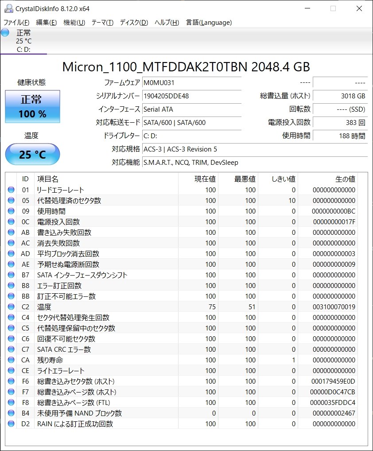Click the 対応転送モード field SATA/600 | SATA/600
This screenshot has width=373, height=451.
click(x=192, y=123)
